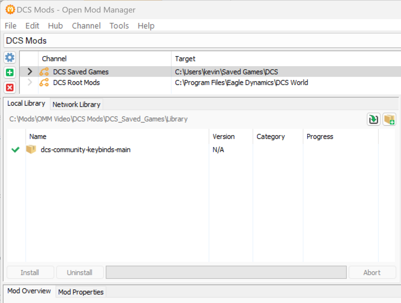
Task: Expand the DCS Root Mods channel arrow
Action: tap(30, 83)
